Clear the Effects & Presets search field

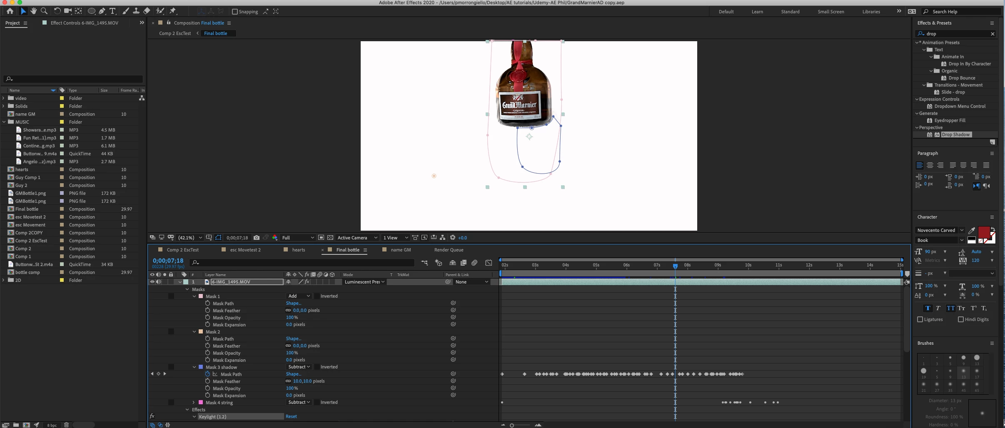pos(992,34)
